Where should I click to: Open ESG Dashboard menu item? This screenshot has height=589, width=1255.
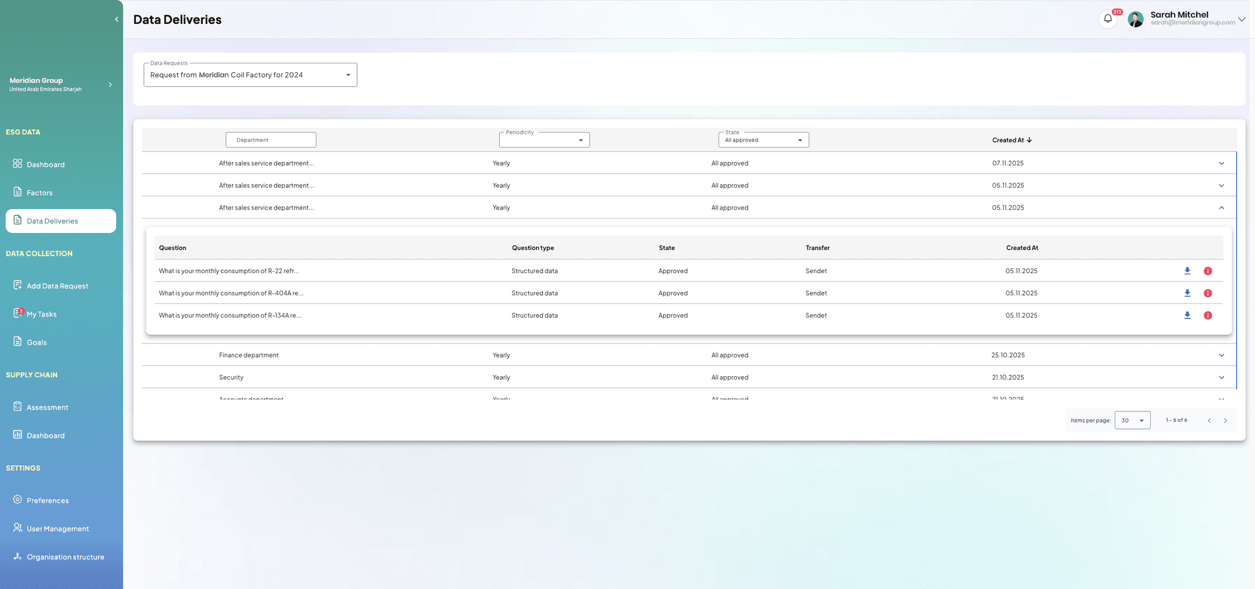click(x=61, y=165)
